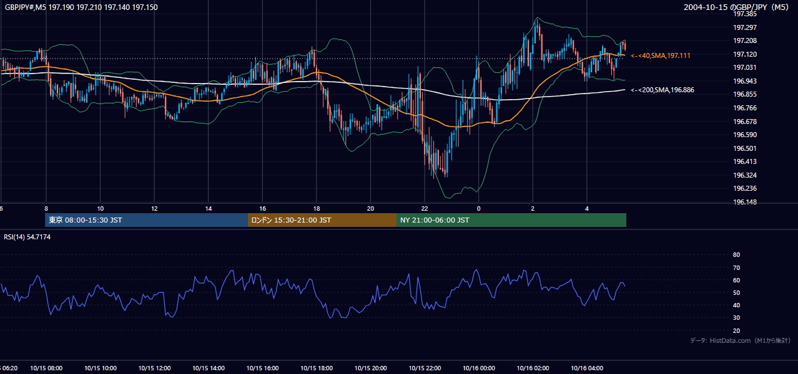Click the 10/15 18:00 date axis label
The width and height of the screenshot is (798, 374).
pos(317,368)
